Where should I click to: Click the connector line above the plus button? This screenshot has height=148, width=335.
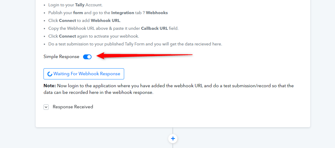(173, 131)
